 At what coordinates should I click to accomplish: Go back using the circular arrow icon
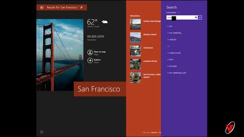point(42,8)
